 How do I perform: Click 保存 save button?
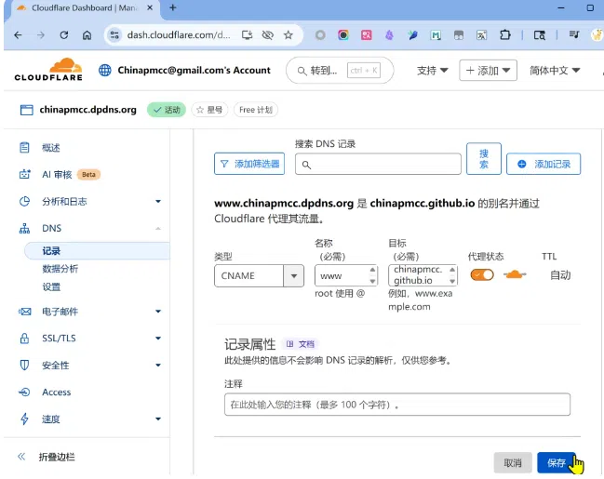tap(557, 463)
